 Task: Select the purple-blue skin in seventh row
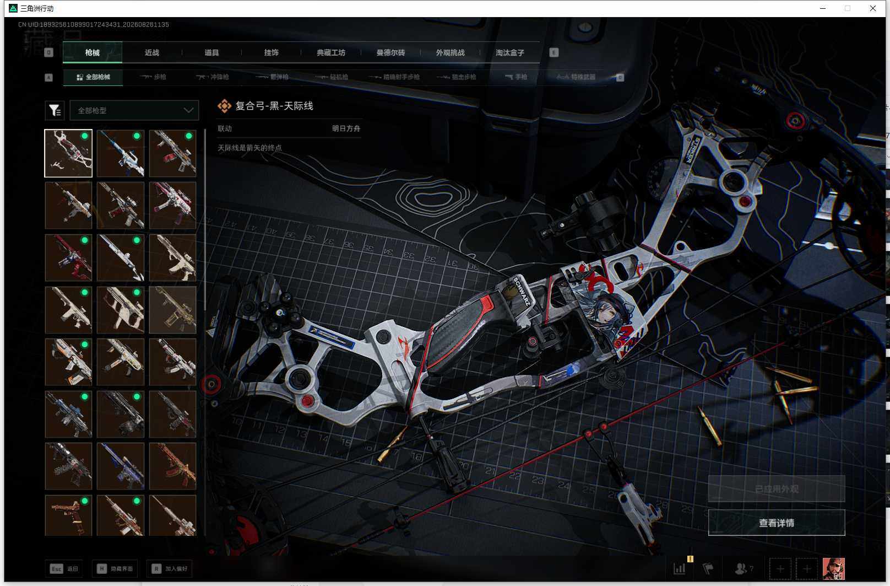point(121,466)
